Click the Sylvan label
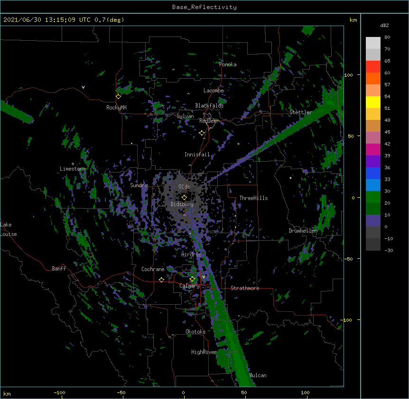Screen dimensions: 409x399 (185, 116)
